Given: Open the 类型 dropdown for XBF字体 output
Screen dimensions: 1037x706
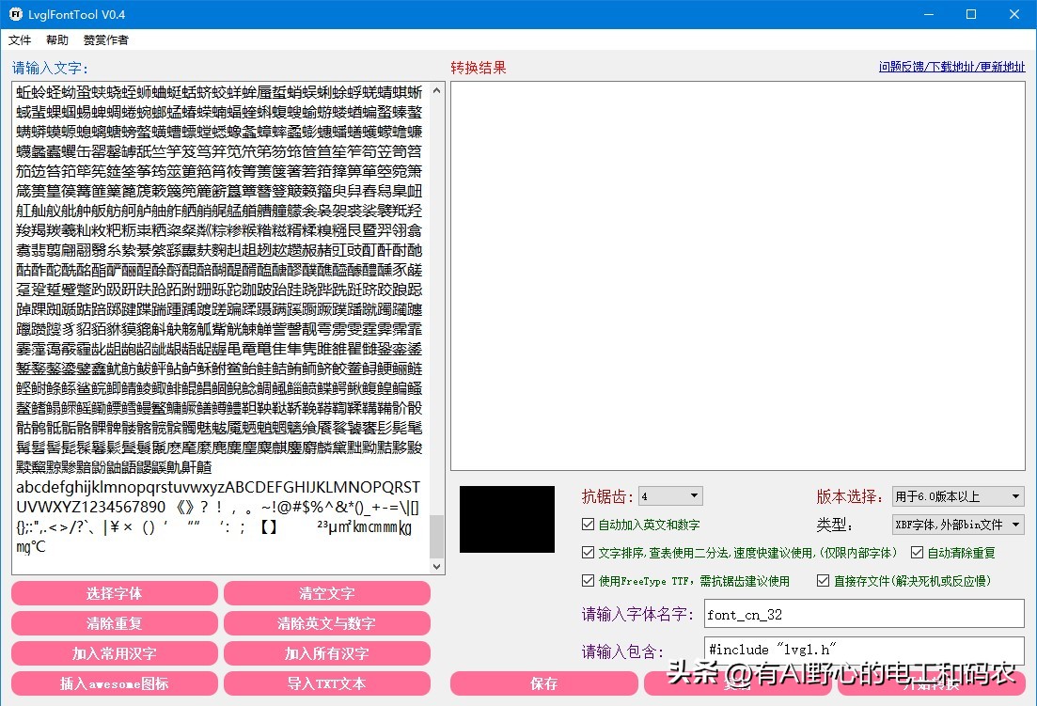Looking at the screenshot, I should [x=957, y=525].
